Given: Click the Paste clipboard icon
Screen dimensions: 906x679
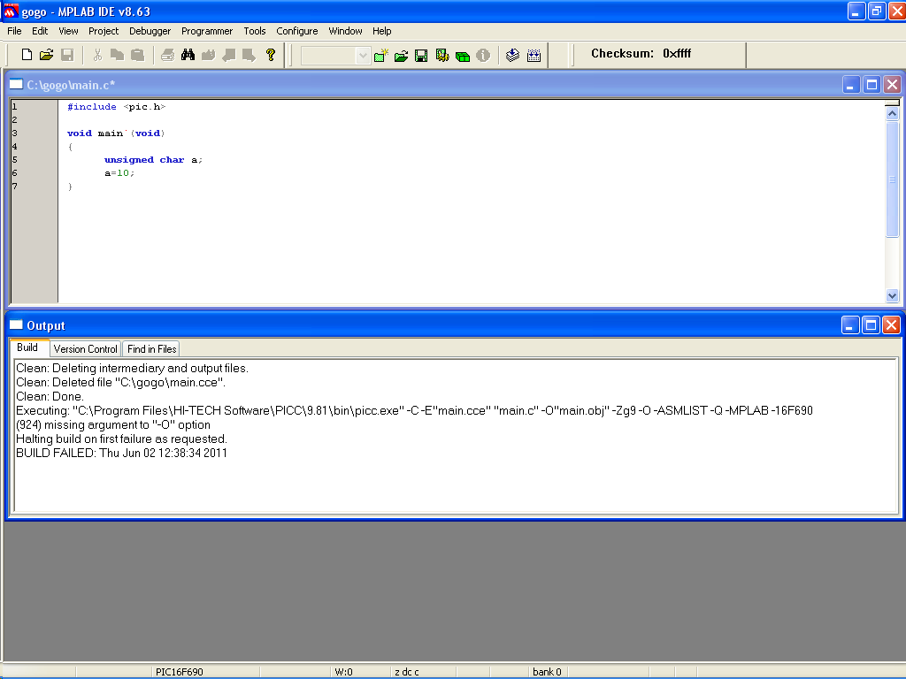Looking at the screenshot, I should 137,55.
